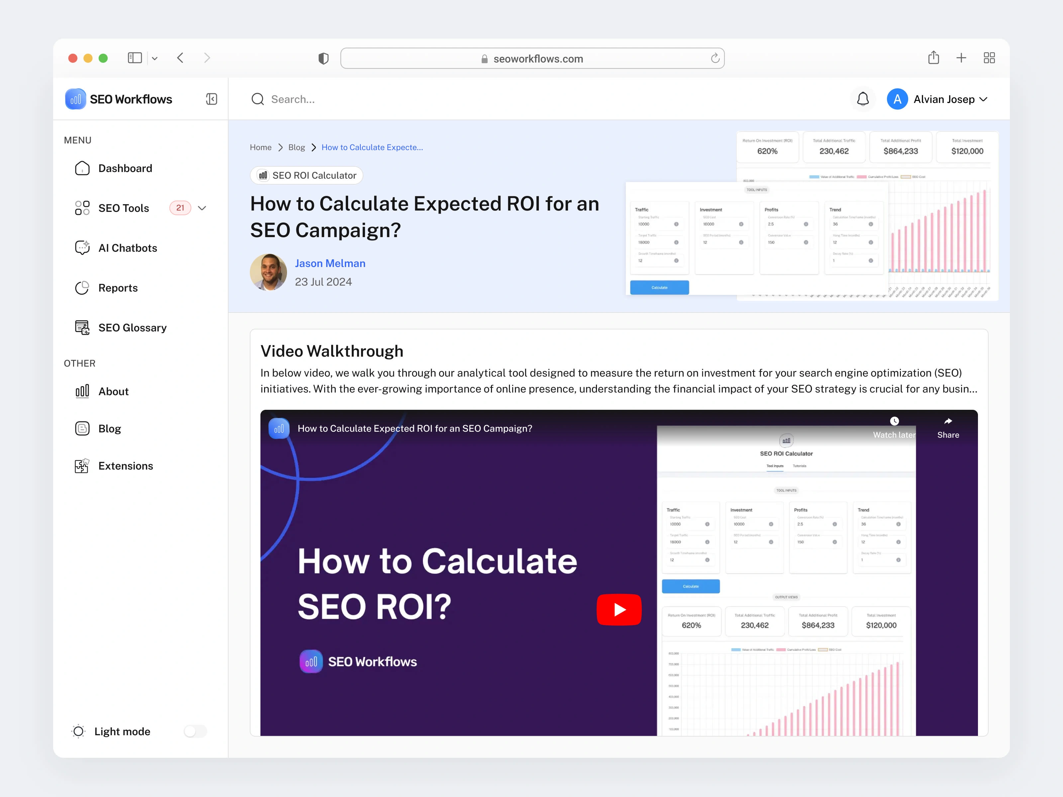This screenshot has height=797, width=1063.
Task: Open the SEO Glossary menu item
Action: point(132,328)
